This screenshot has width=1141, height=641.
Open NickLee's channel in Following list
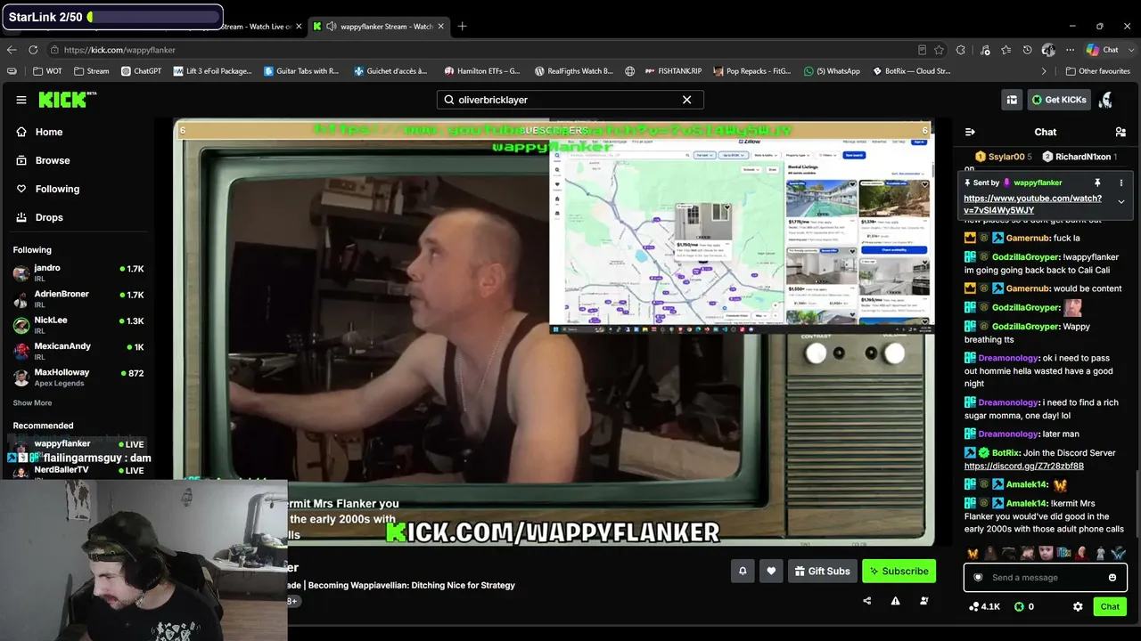click(x=78, y=325)
